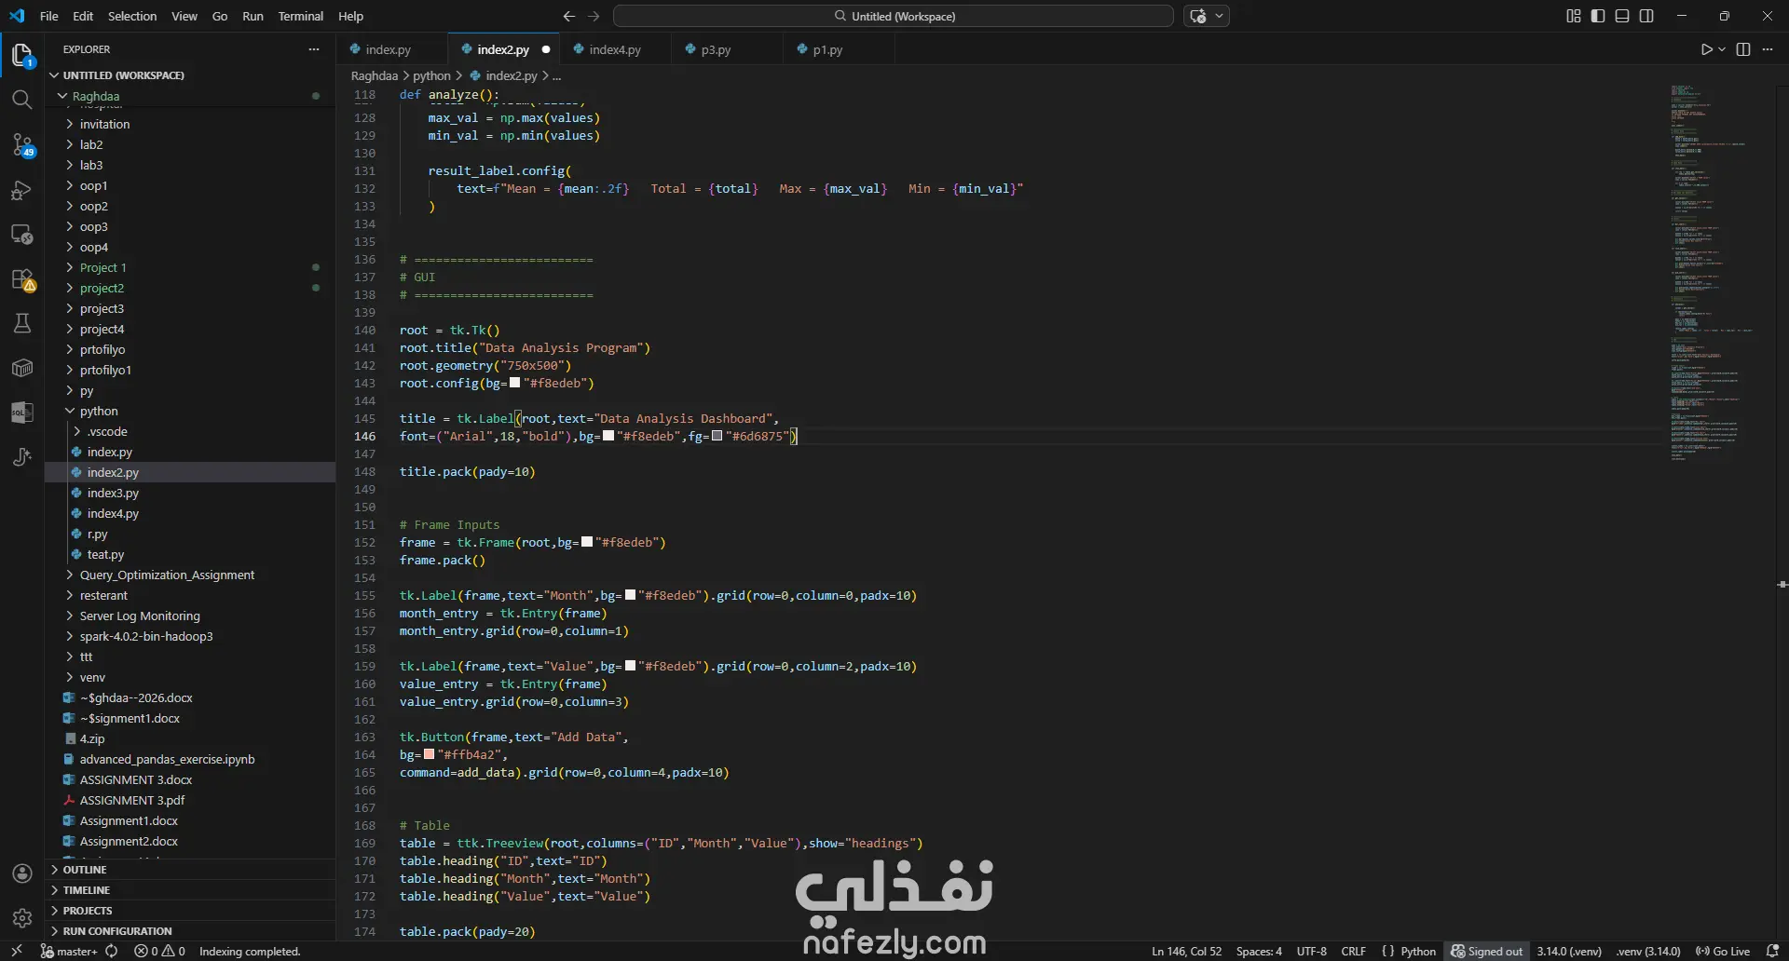Image resolution: width=1789 pixels, height=961 pixels.
Task: Open the Search view in activity bar
Action: coord(22,100)
